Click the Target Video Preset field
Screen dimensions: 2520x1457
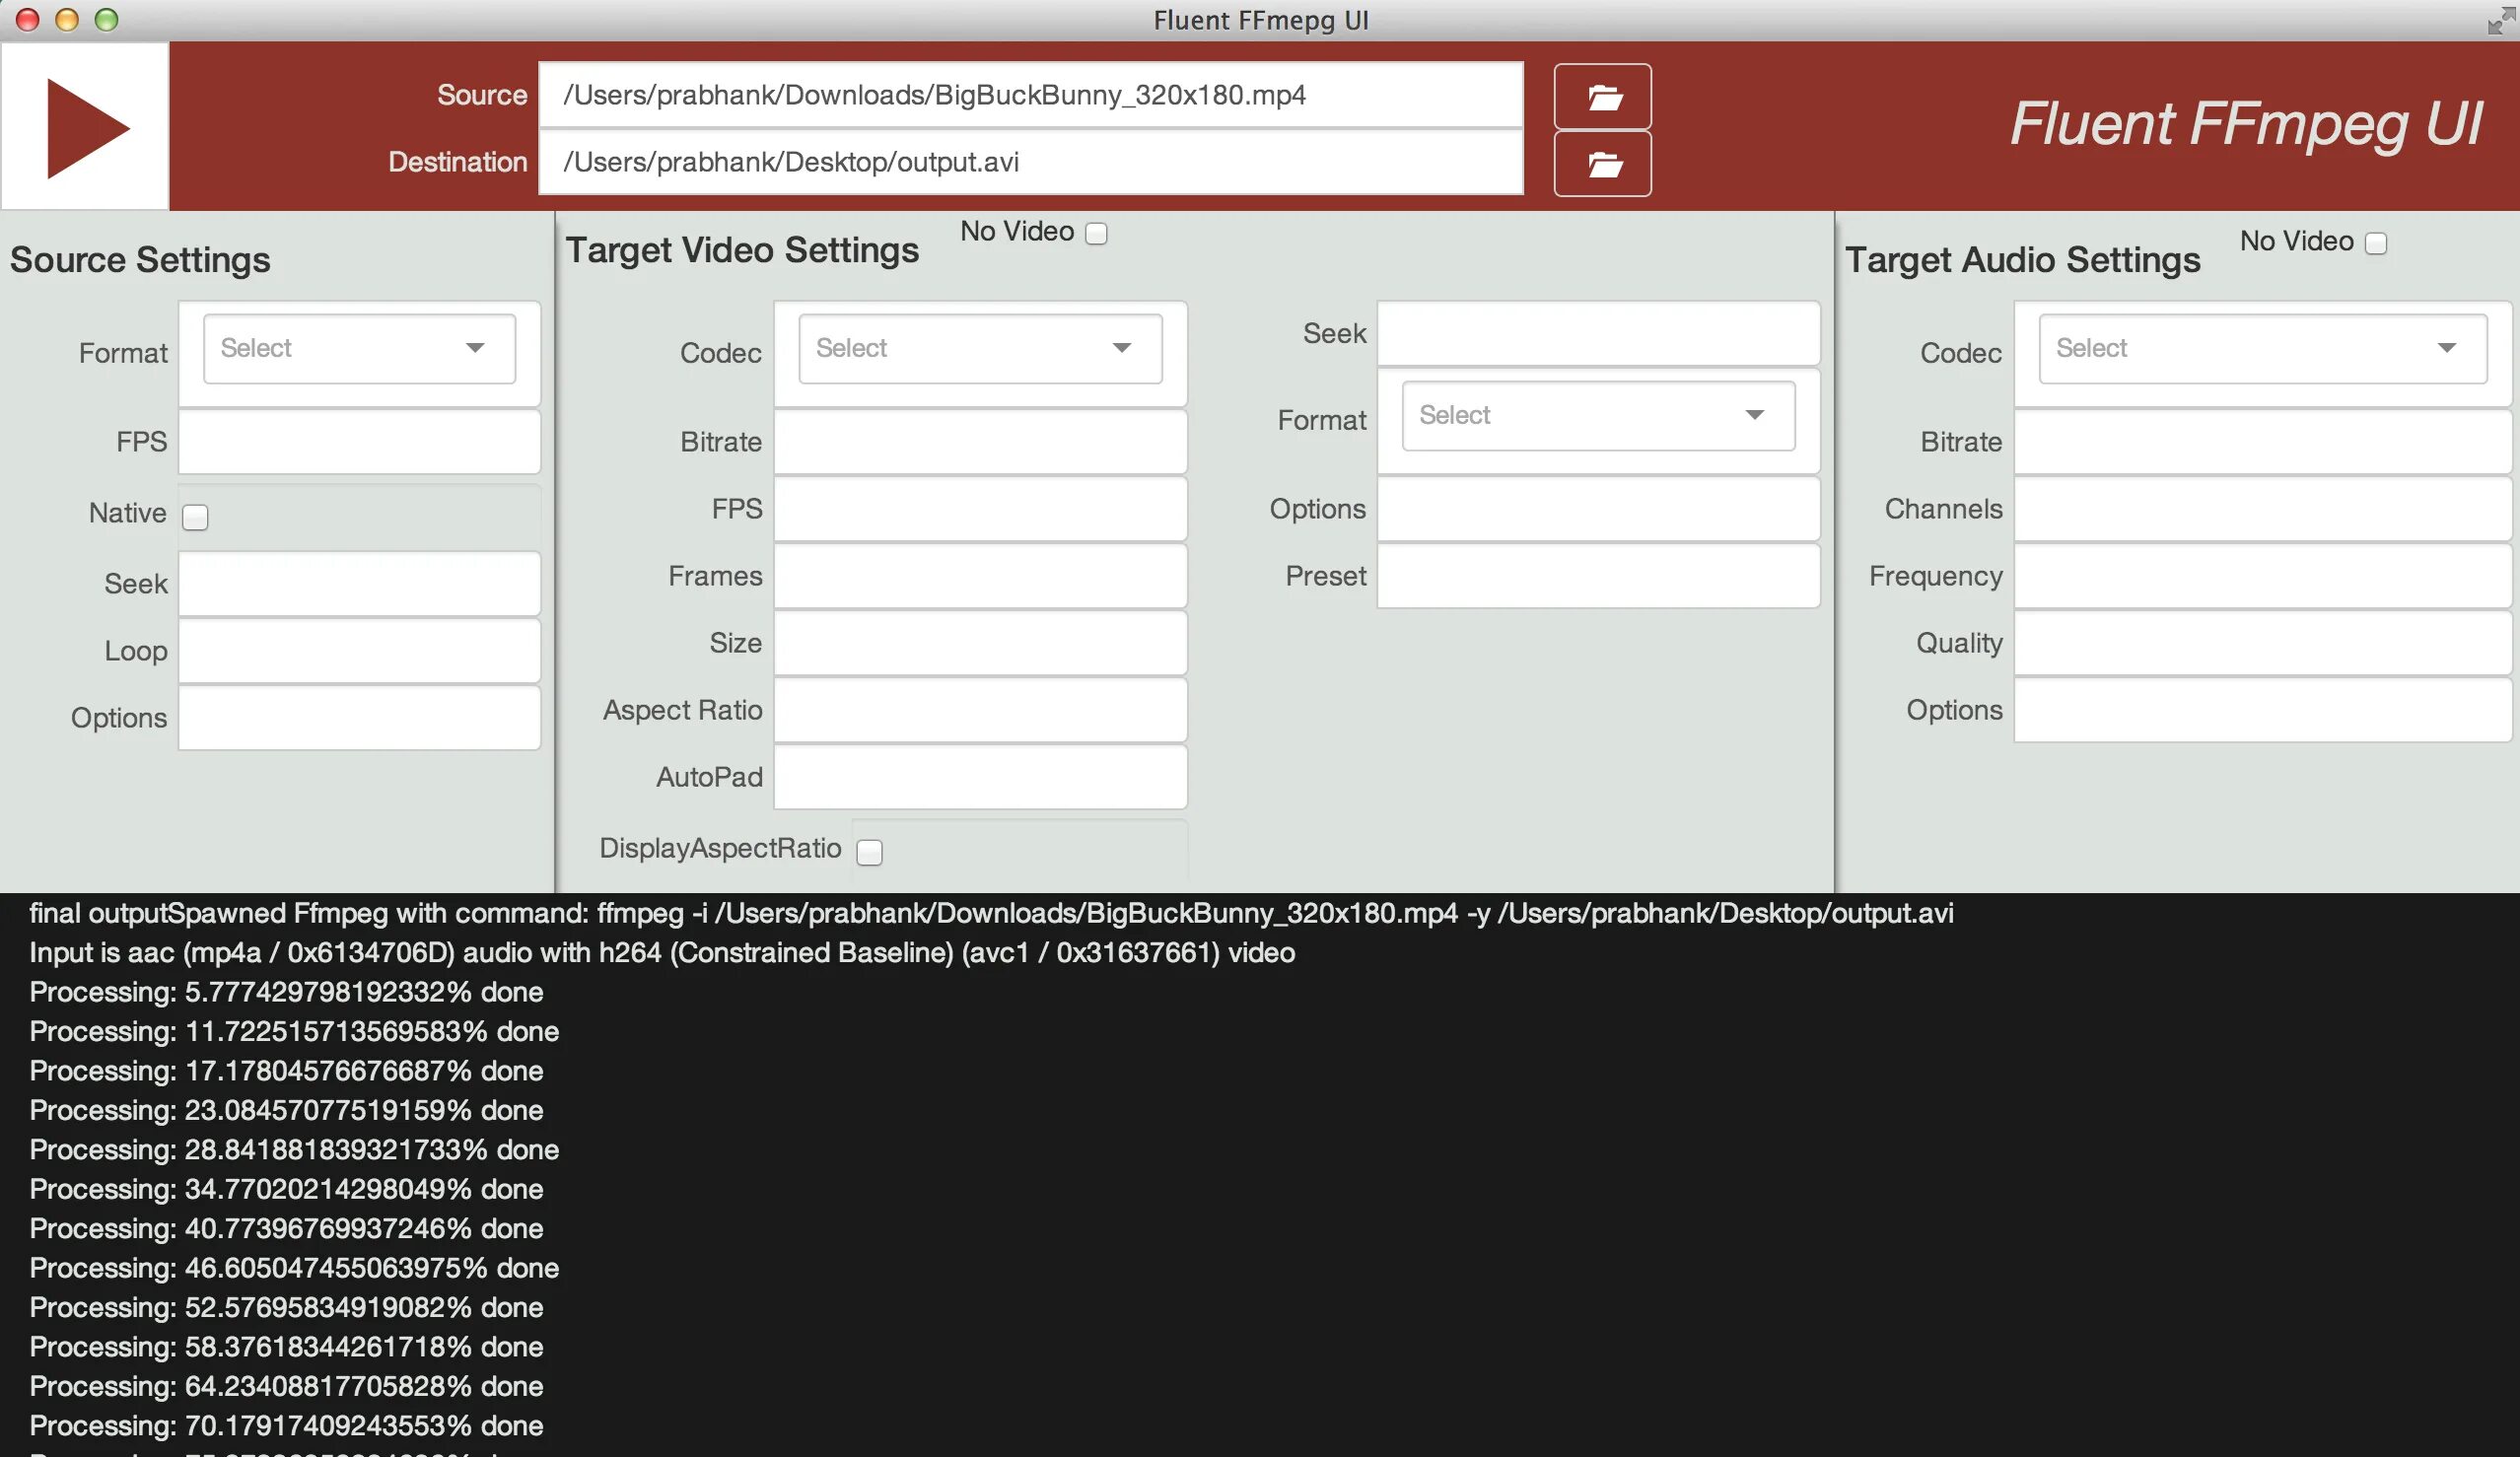point(1597,576)
